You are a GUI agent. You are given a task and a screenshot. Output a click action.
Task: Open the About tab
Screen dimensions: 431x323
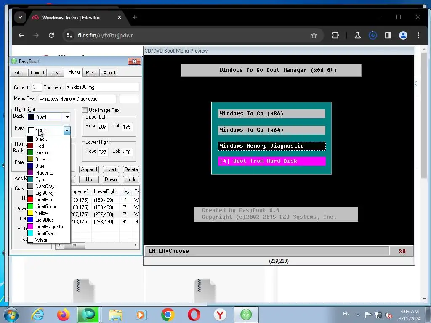109,72
